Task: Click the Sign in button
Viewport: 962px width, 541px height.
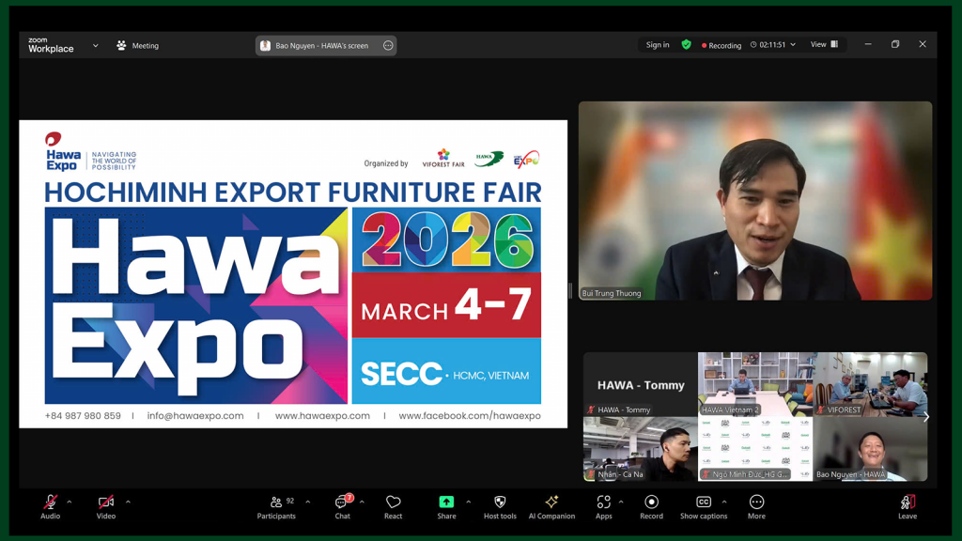Action: tap(657, 45)
